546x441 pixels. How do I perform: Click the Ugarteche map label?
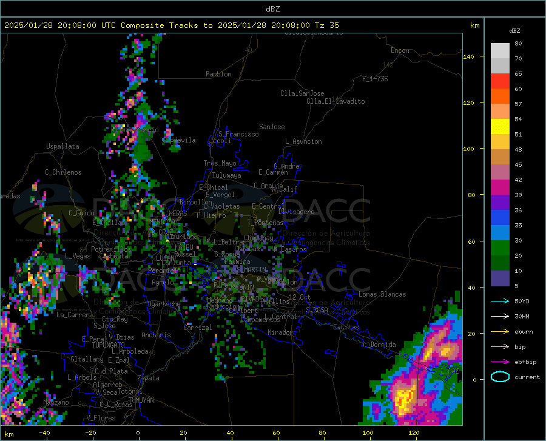164,303
